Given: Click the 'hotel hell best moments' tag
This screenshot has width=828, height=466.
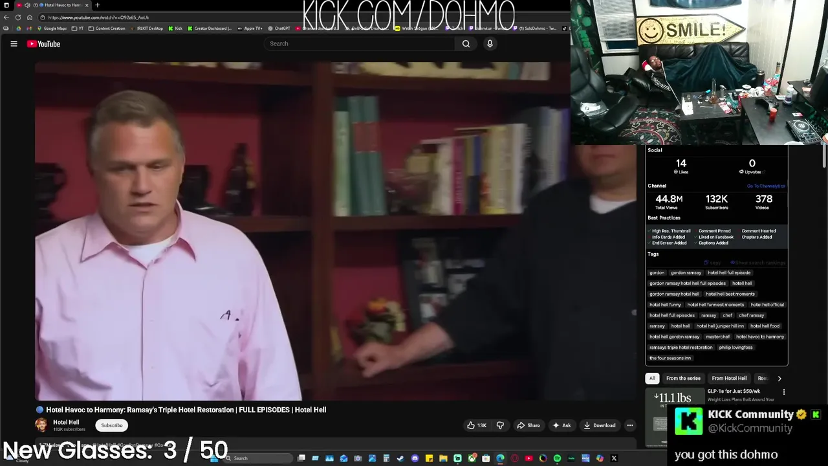Looking at the screenshot, I should [730, 294].
